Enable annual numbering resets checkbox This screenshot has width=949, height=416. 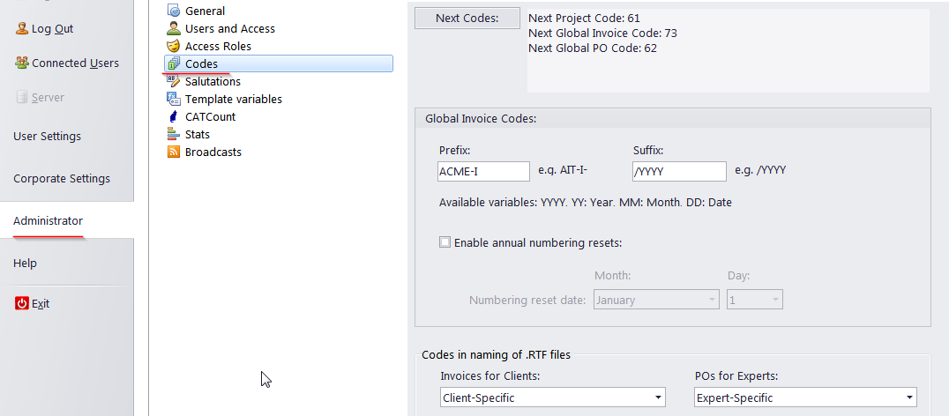(445, 242)
